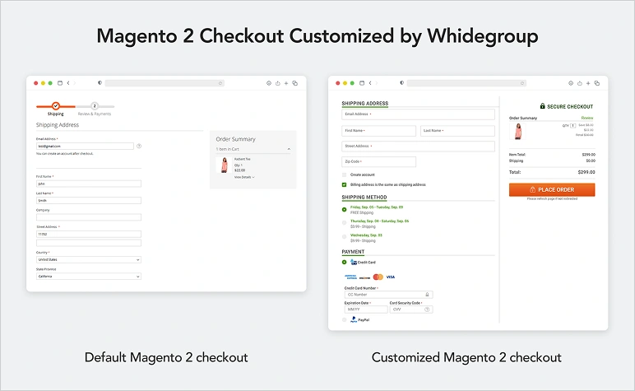The height and width of the screenshot is (391, 635).
Task: Click the Expiration Date MM/YY field
Action: [366, 310]
